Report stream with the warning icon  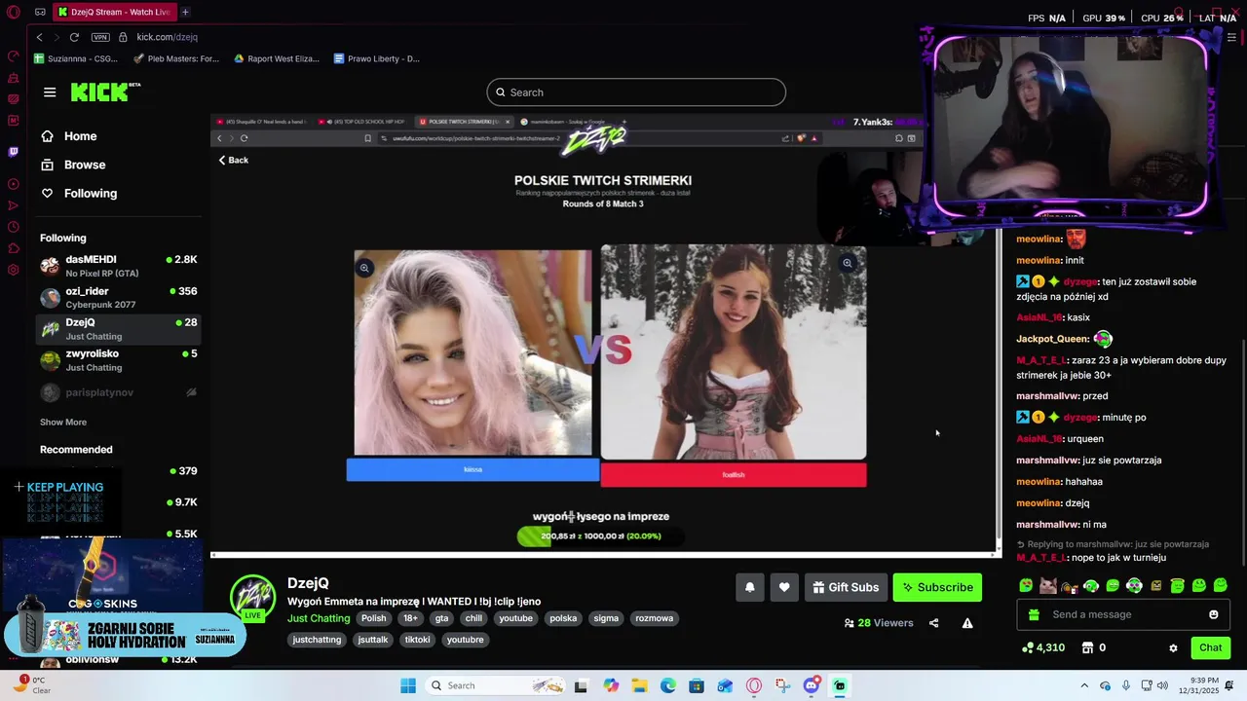tap(967, 623)
